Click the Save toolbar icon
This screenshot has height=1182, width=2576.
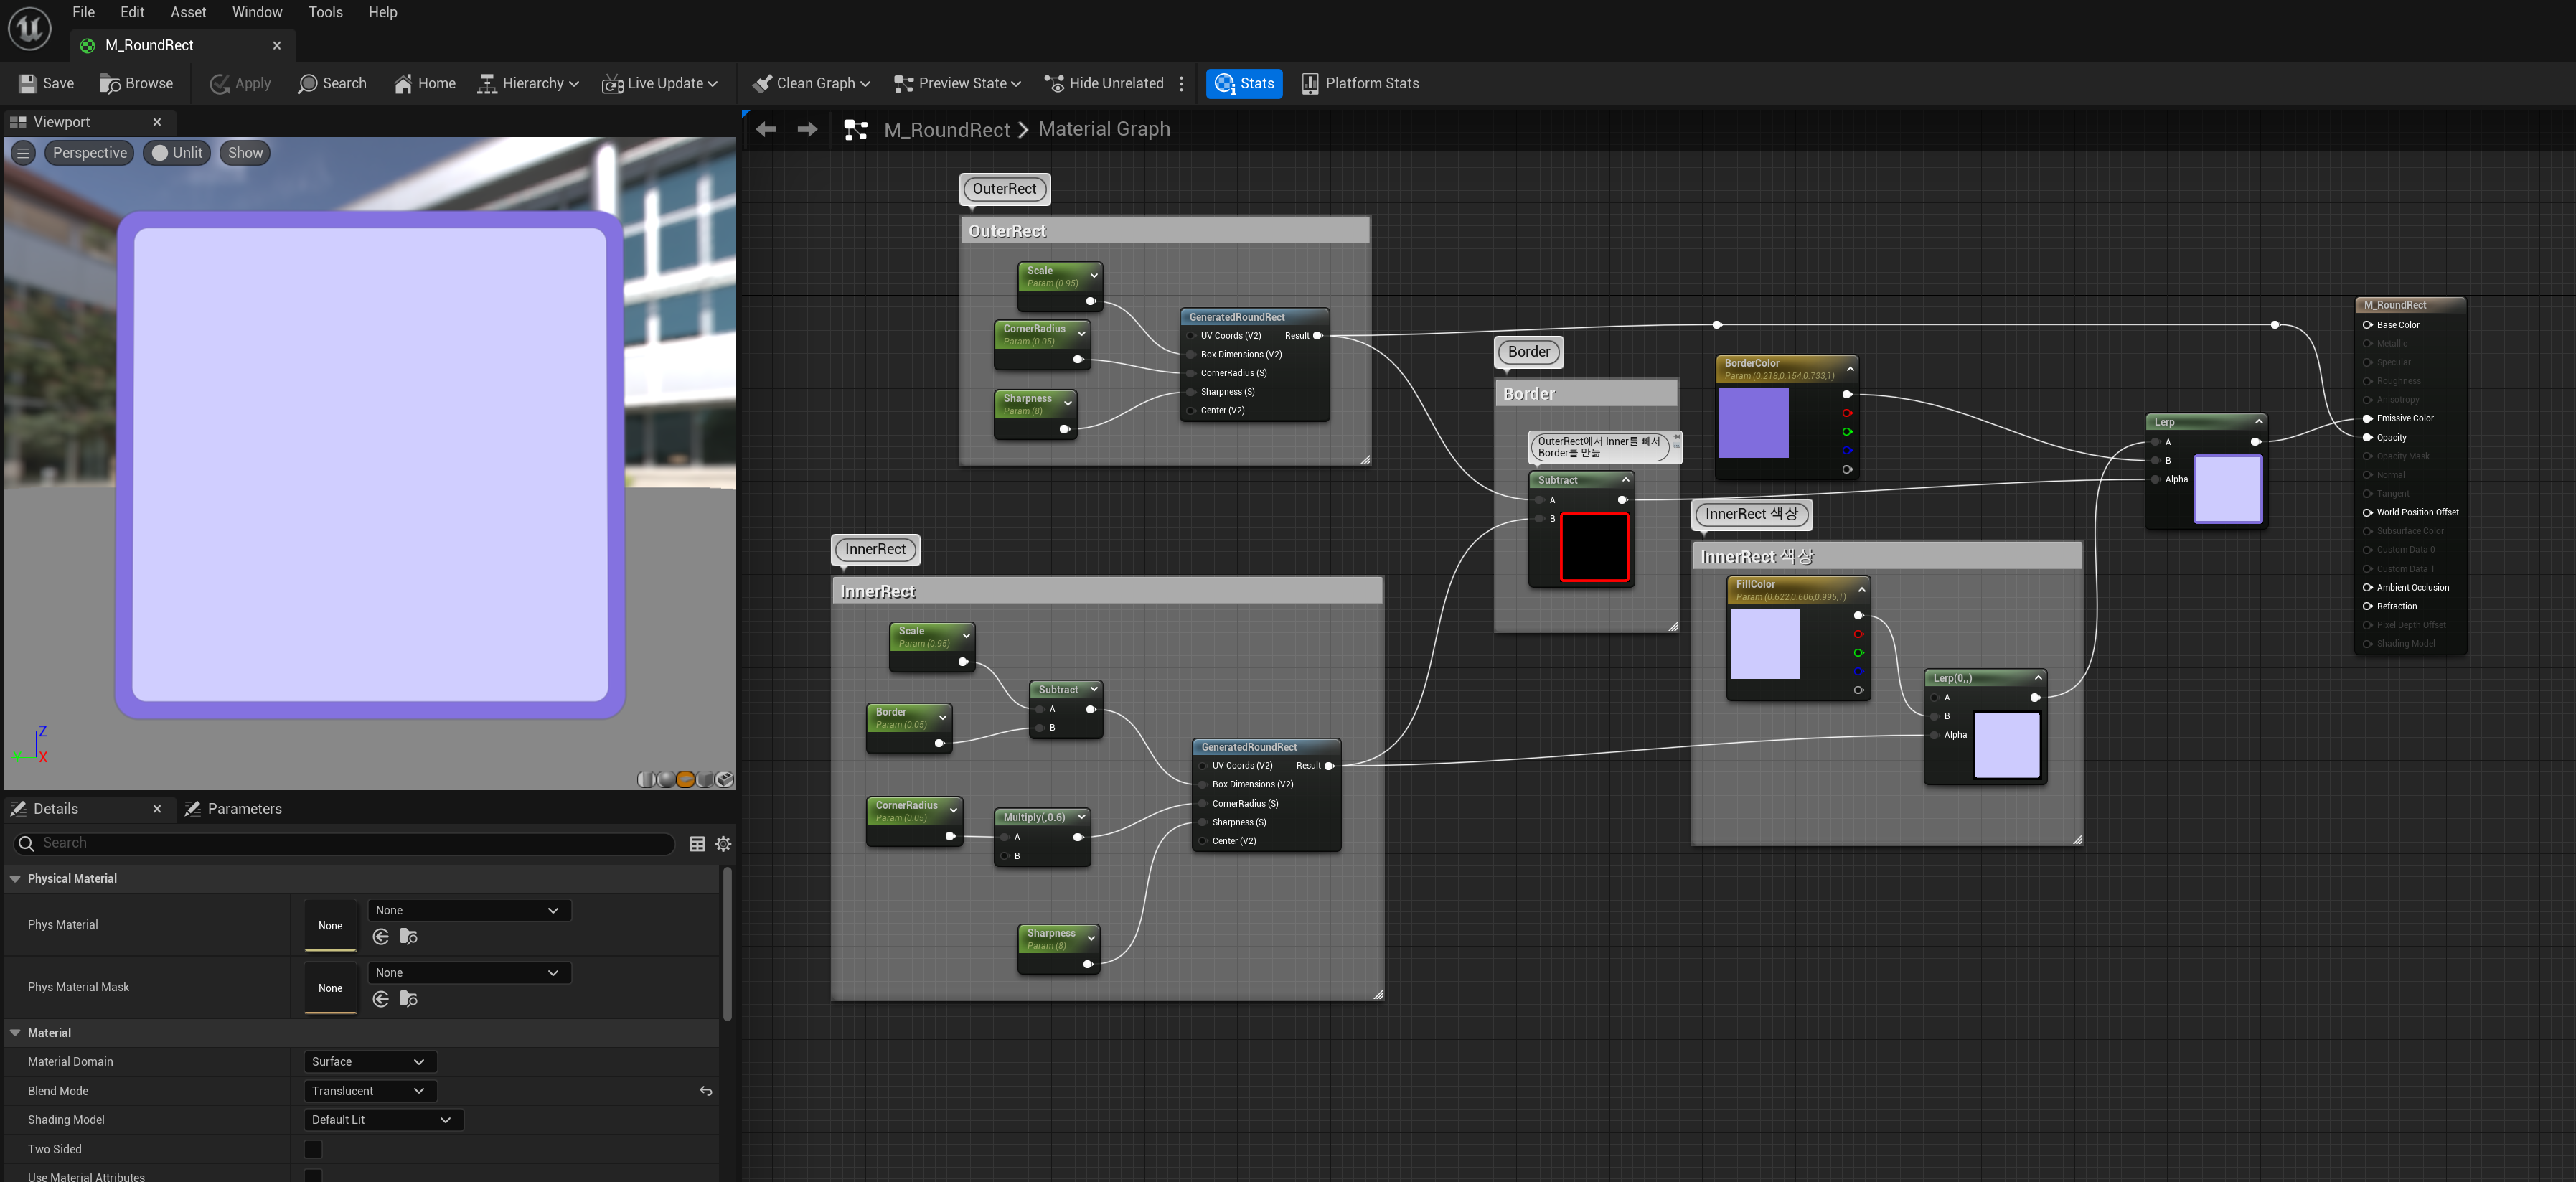coord(28,84)
